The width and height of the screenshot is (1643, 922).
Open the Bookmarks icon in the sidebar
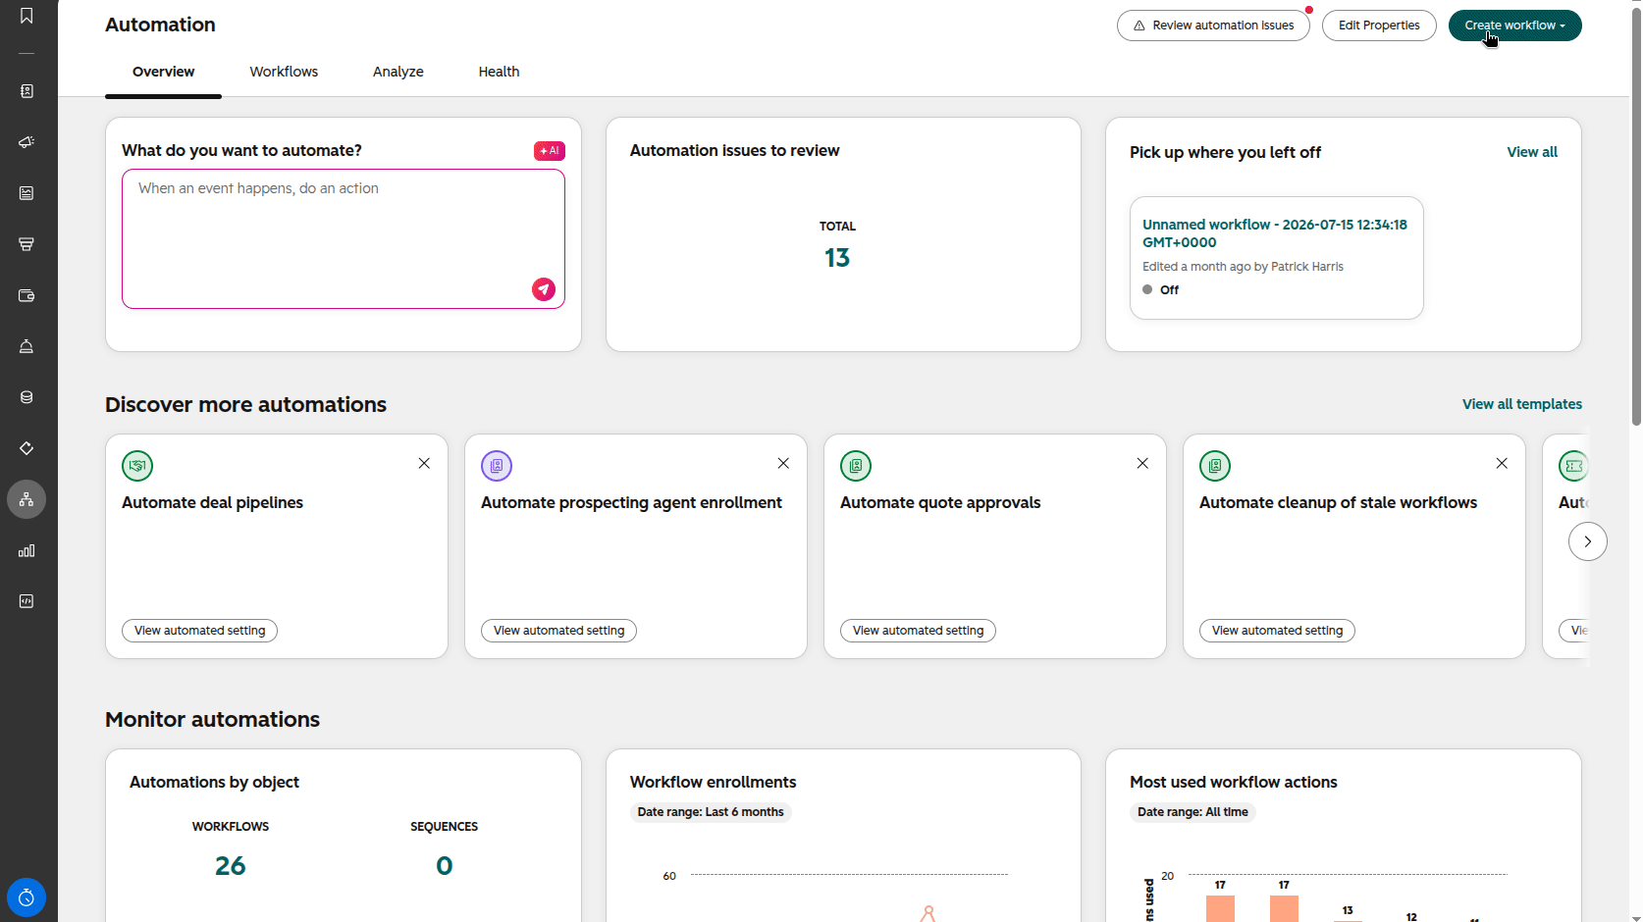coord(26,16)
